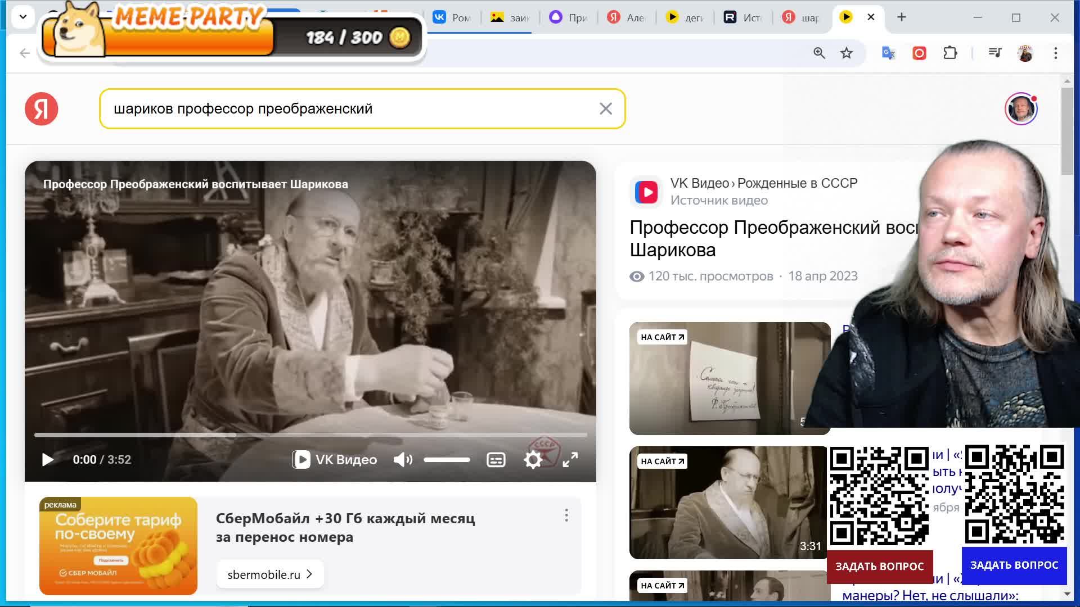1080x607 pixels.
Task: Open the tab search chevron at top left
Action: (23, 17)
